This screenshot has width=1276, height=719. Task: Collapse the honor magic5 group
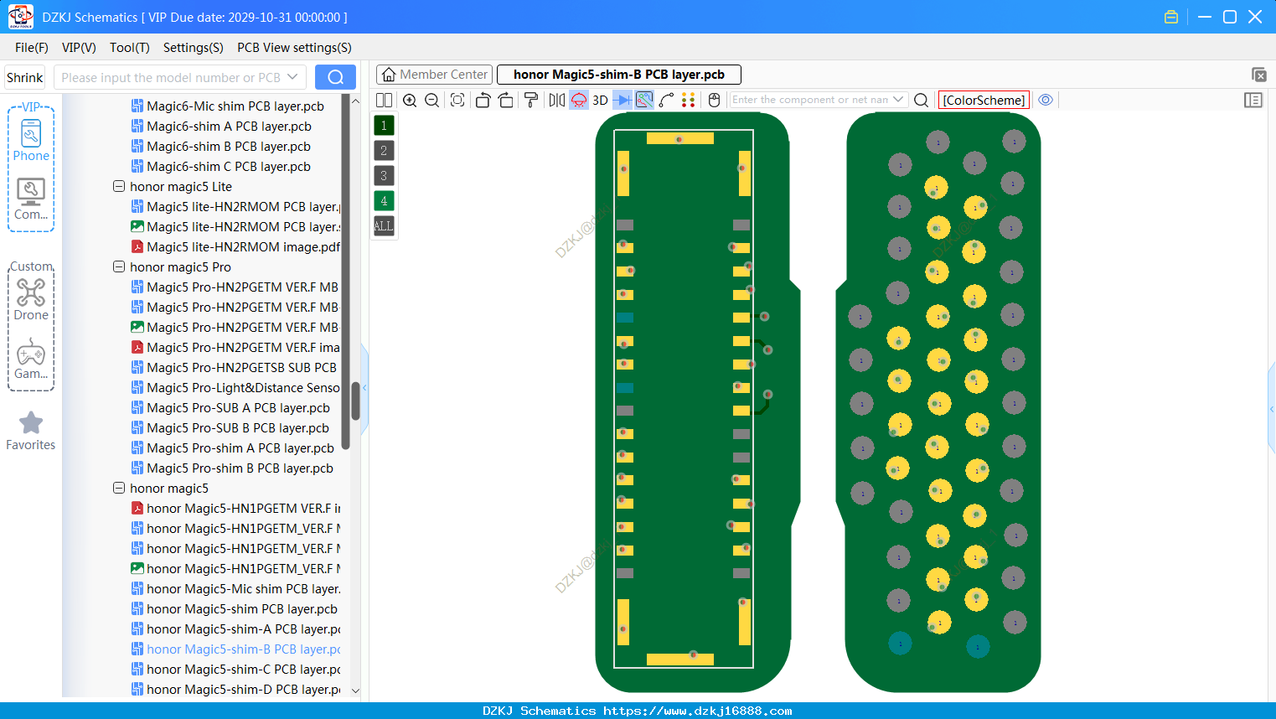pos(119,488)
